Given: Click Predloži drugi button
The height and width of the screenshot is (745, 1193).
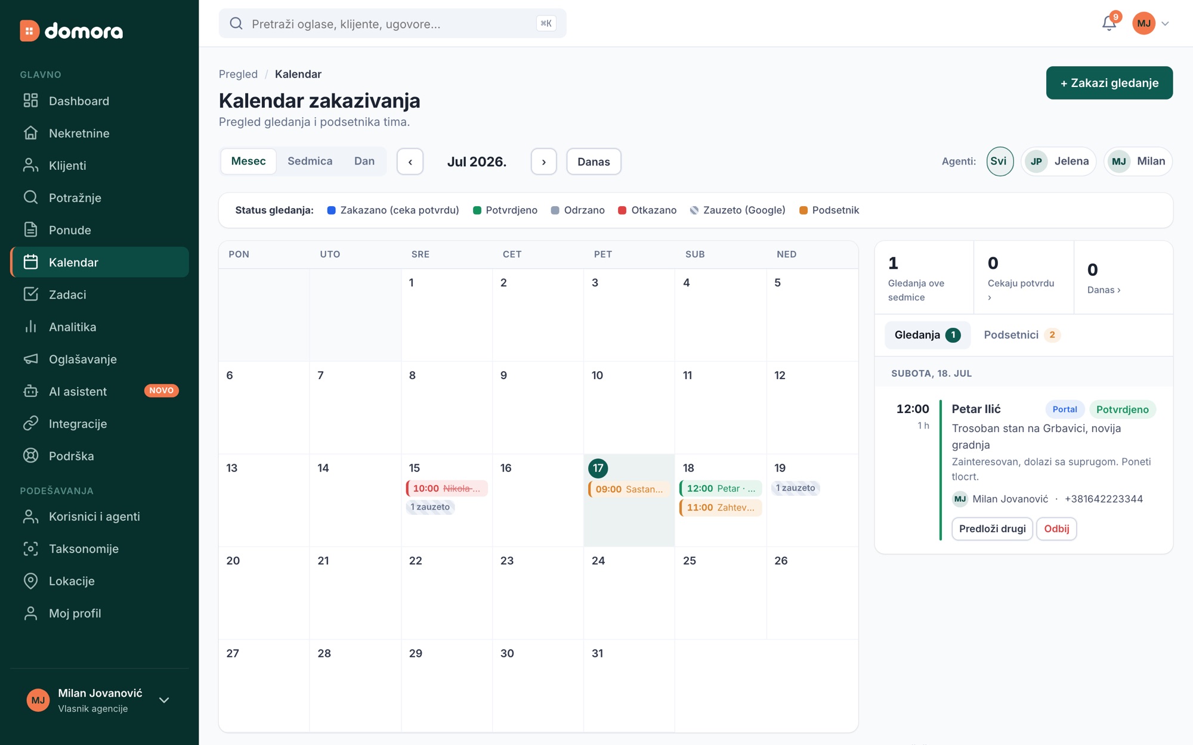Looking at the screenshot, I should 992,529.
